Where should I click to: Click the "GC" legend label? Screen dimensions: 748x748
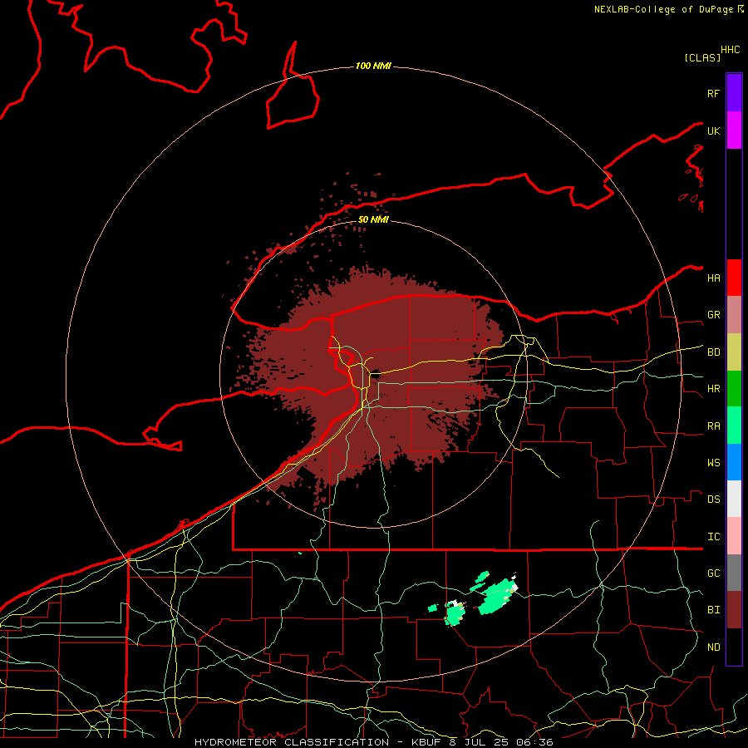pyautogui.click(x=713, y=573)
